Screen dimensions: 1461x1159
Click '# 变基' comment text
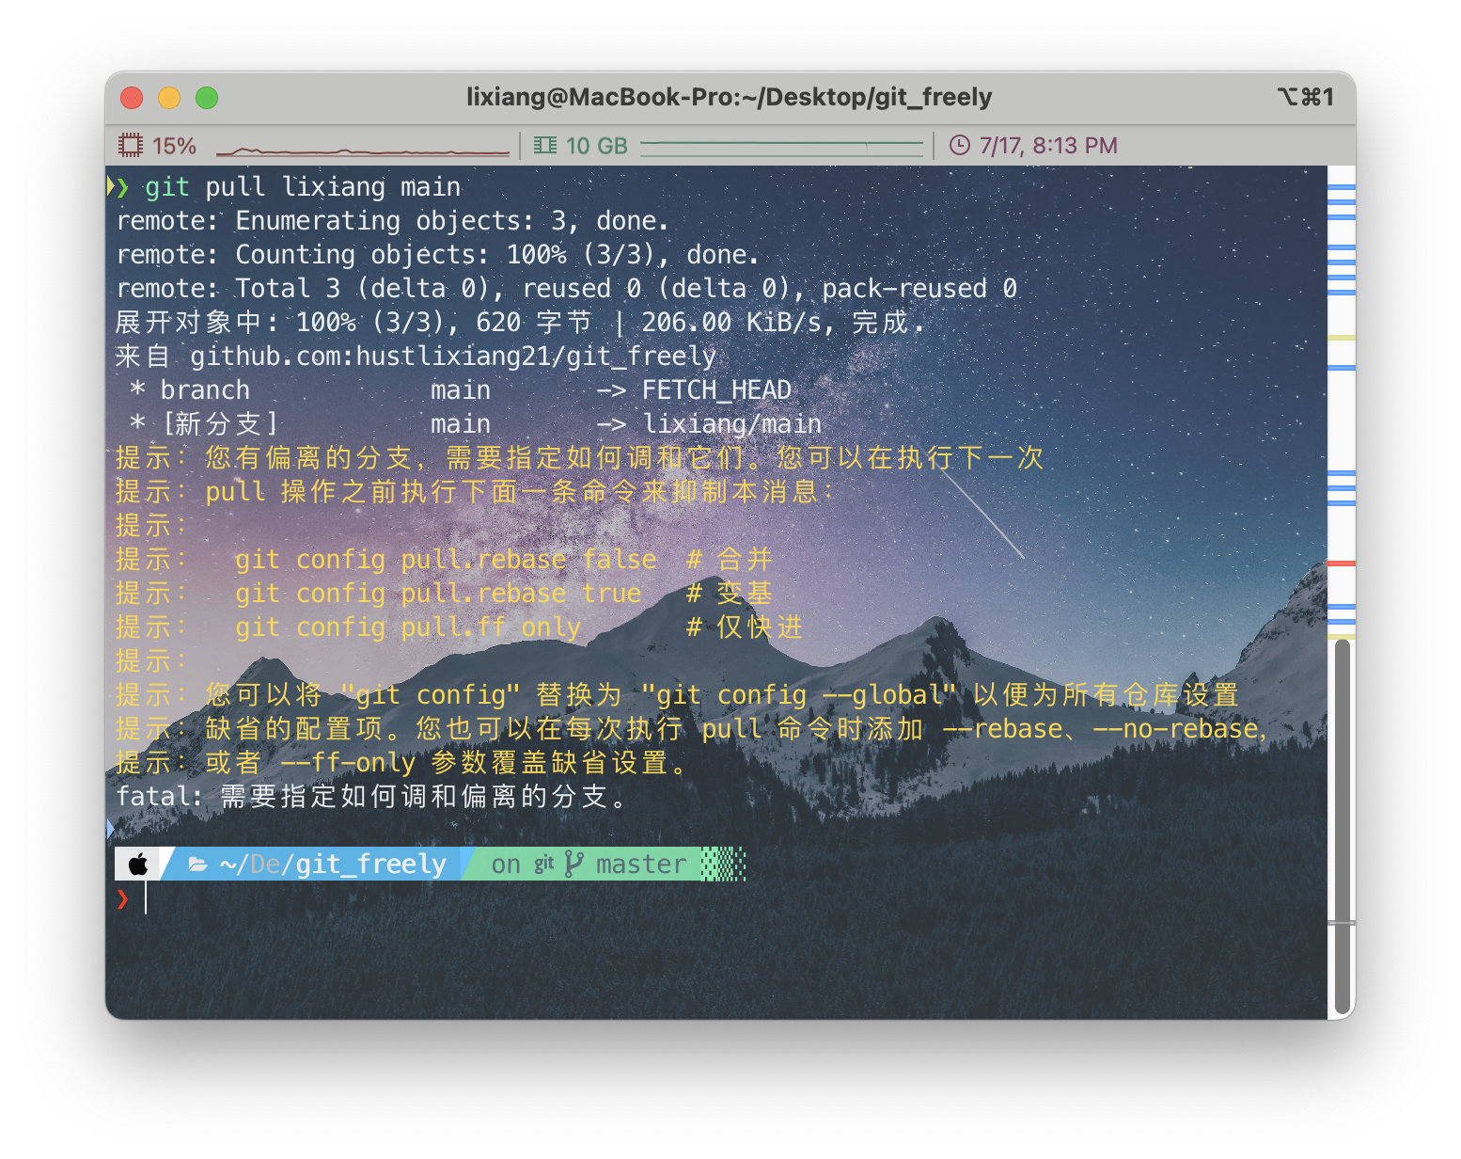tap(730, 593)
